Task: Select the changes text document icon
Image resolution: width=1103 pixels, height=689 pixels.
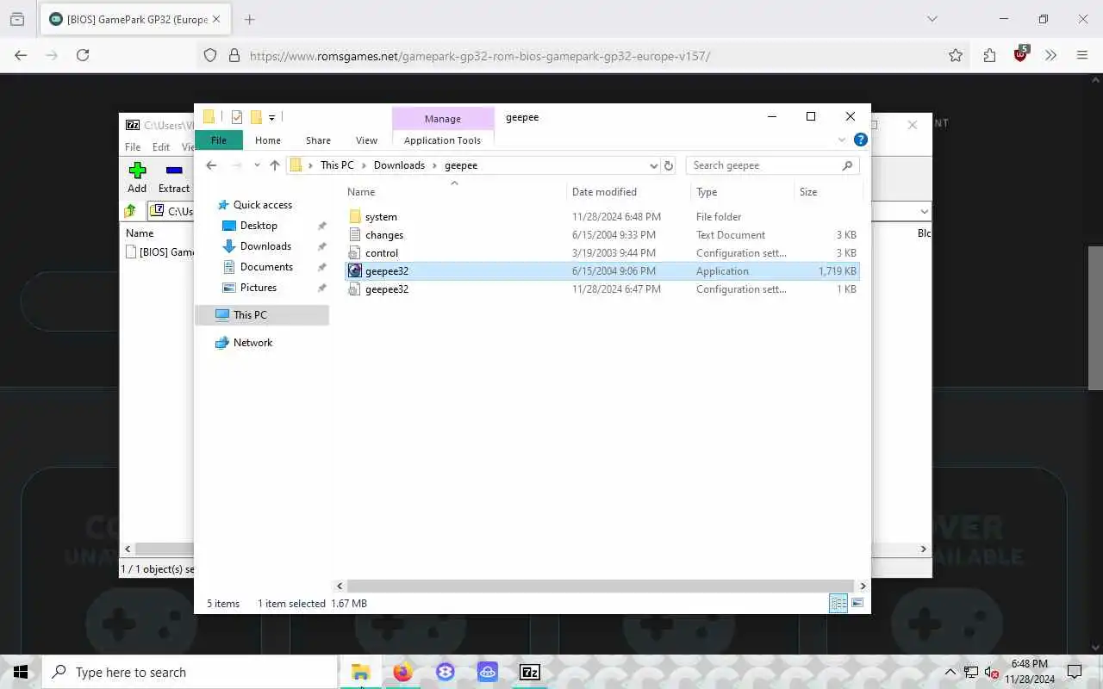Action: click(x=354, y=234)
